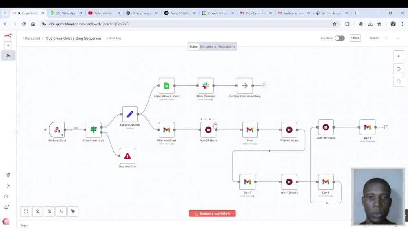Fit workflow to view
This screenshot has width=408, height=229.
point(26,212)
